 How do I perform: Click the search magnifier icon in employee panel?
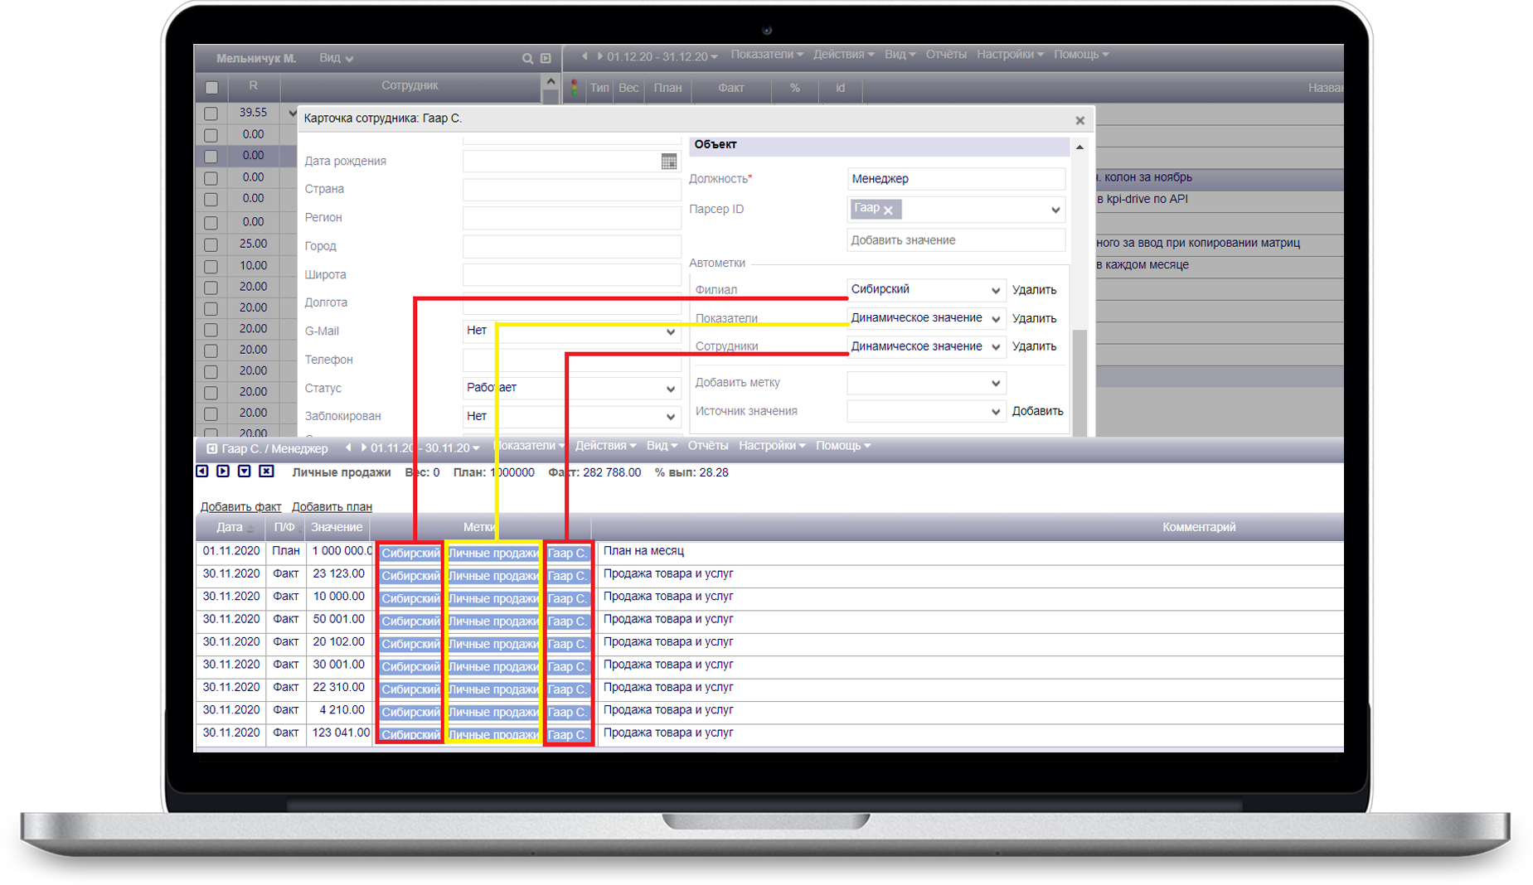(527, 59)
